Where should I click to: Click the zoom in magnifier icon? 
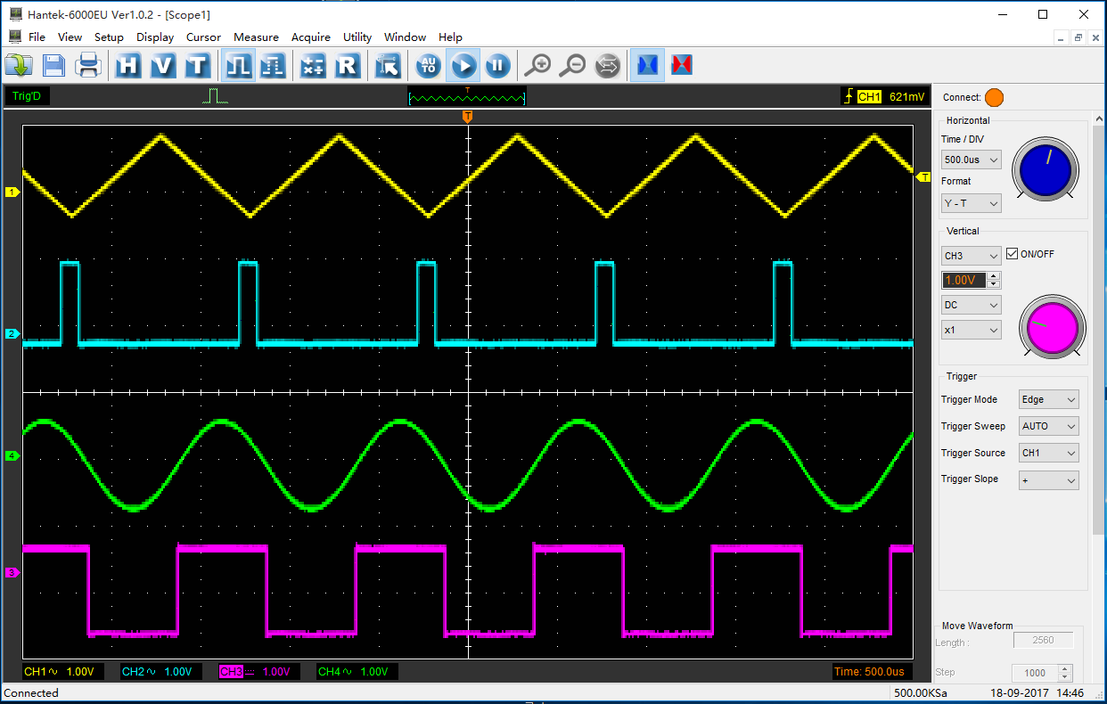point(537,65)
